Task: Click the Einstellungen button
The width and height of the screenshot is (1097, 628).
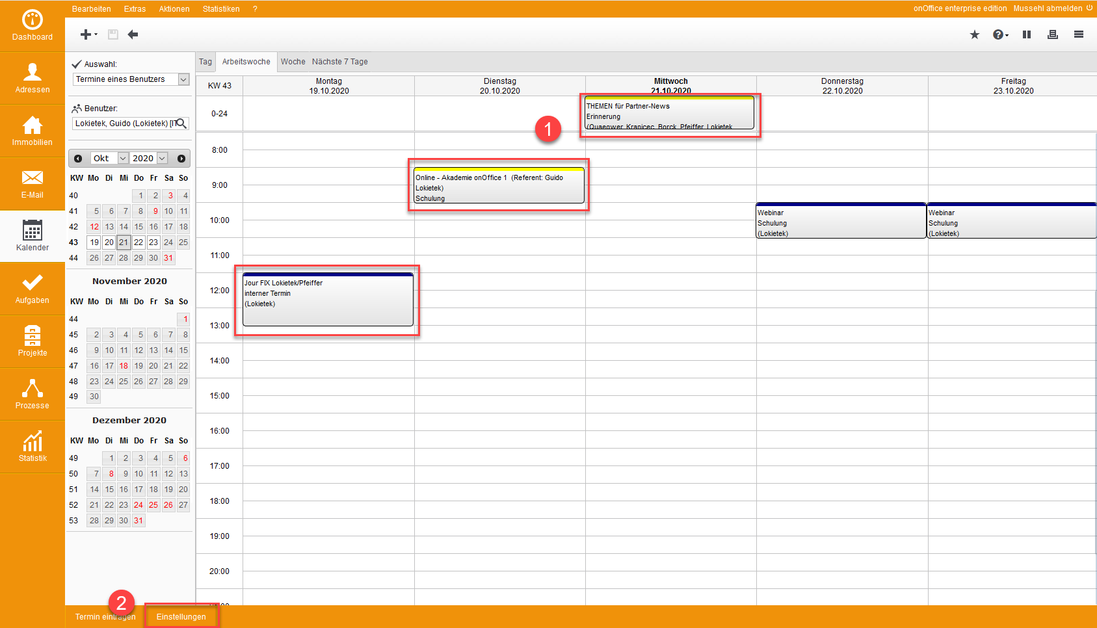Action: tap(181, 617)
